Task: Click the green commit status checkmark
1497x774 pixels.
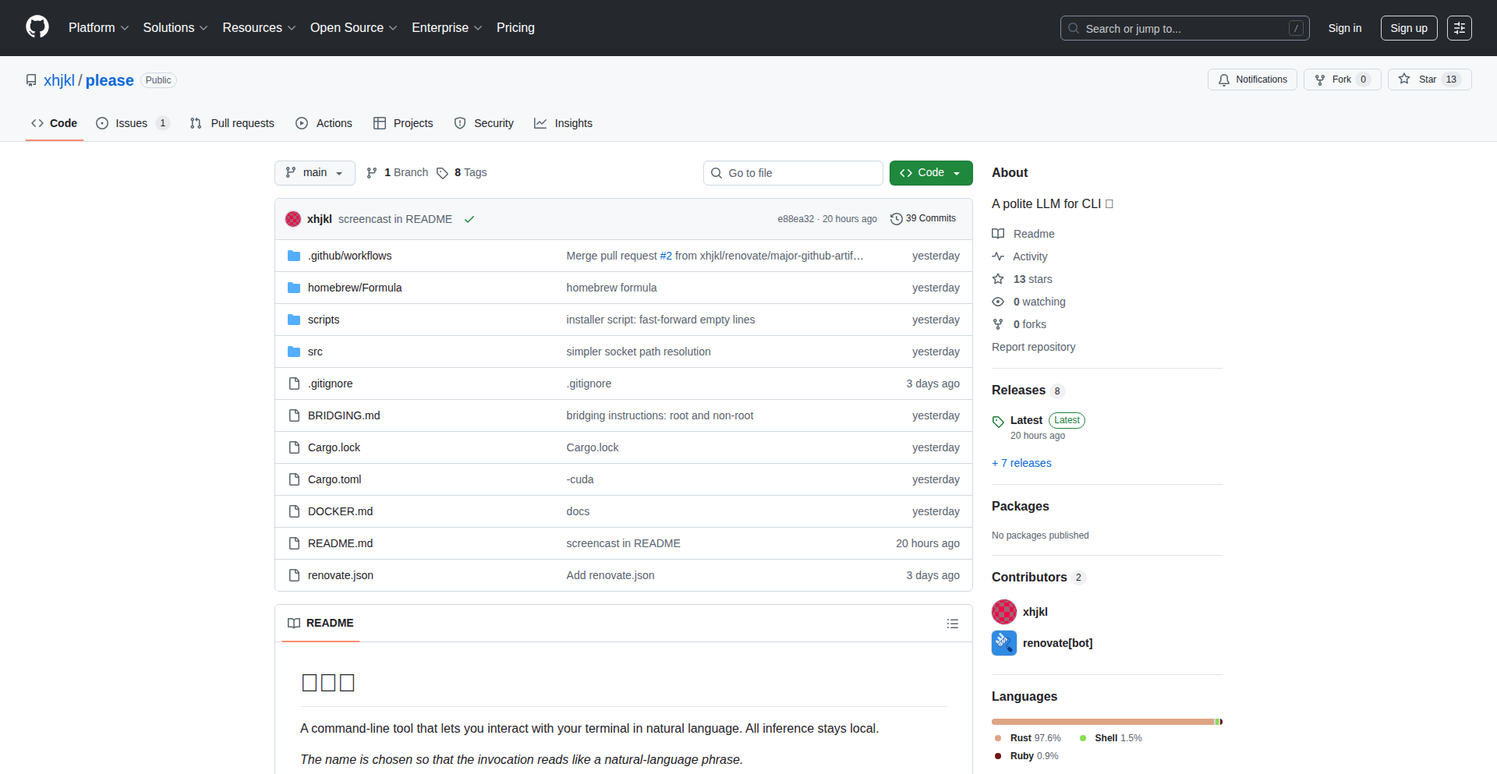Action: [x=469, y=219]
